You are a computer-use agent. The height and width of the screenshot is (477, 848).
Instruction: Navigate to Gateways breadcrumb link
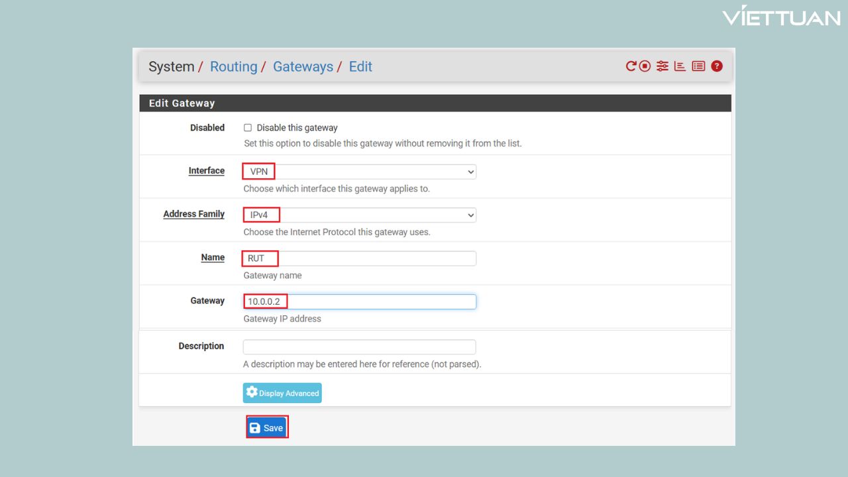(x=303, y=67)
